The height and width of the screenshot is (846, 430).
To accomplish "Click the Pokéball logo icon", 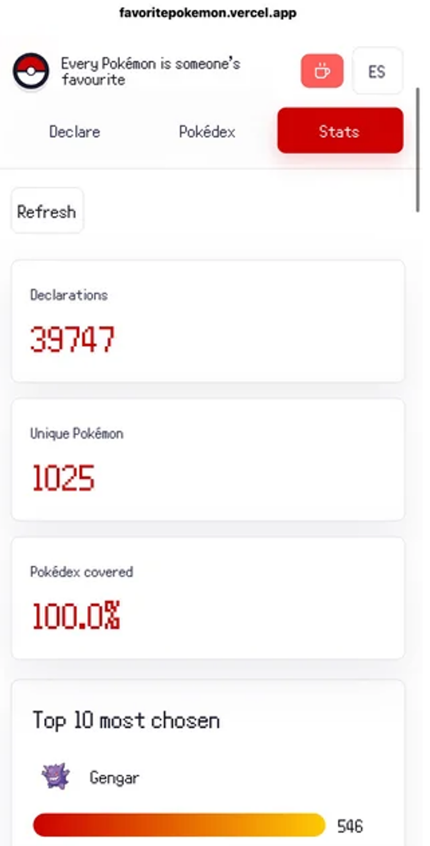I will (31, 72).
